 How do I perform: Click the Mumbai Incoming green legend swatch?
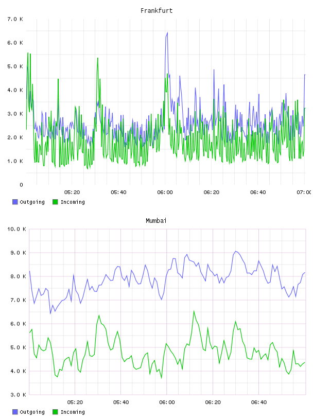point(55,412)
